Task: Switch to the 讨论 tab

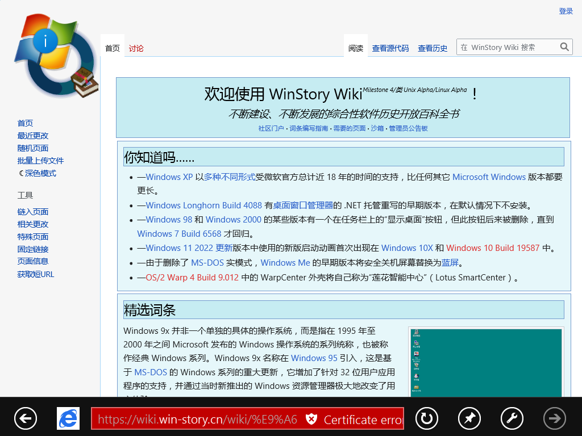Action: tap(136, 48)
